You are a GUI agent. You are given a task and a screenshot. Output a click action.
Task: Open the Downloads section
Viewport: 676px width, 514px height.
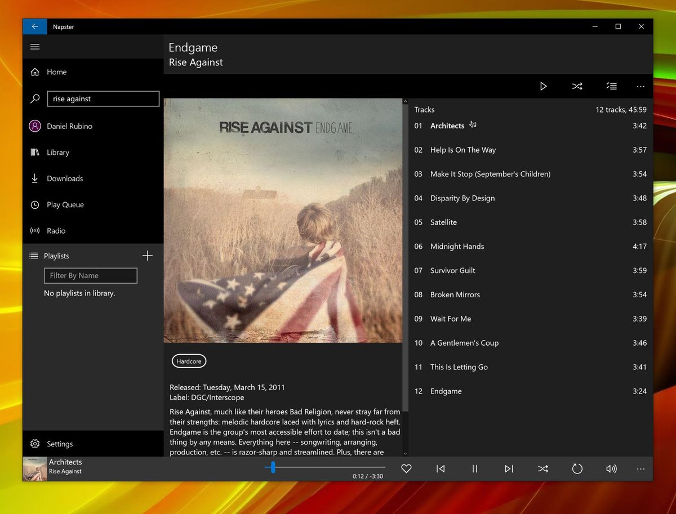pos(64,178)
